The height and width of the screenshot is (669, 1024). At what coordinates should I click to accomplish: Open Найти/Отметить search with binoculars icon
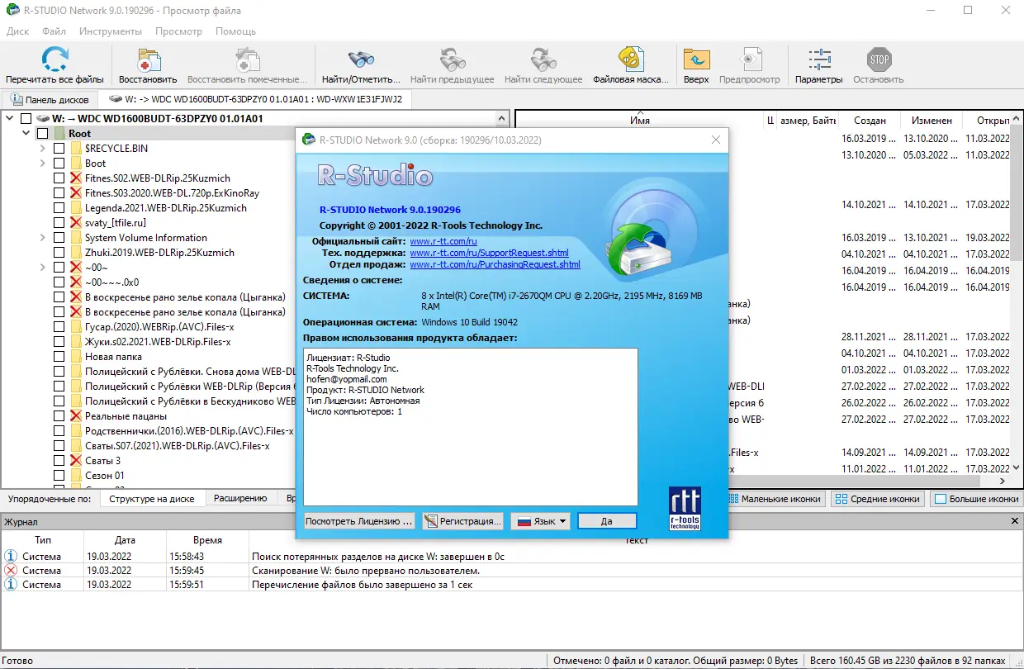(358, 59)
